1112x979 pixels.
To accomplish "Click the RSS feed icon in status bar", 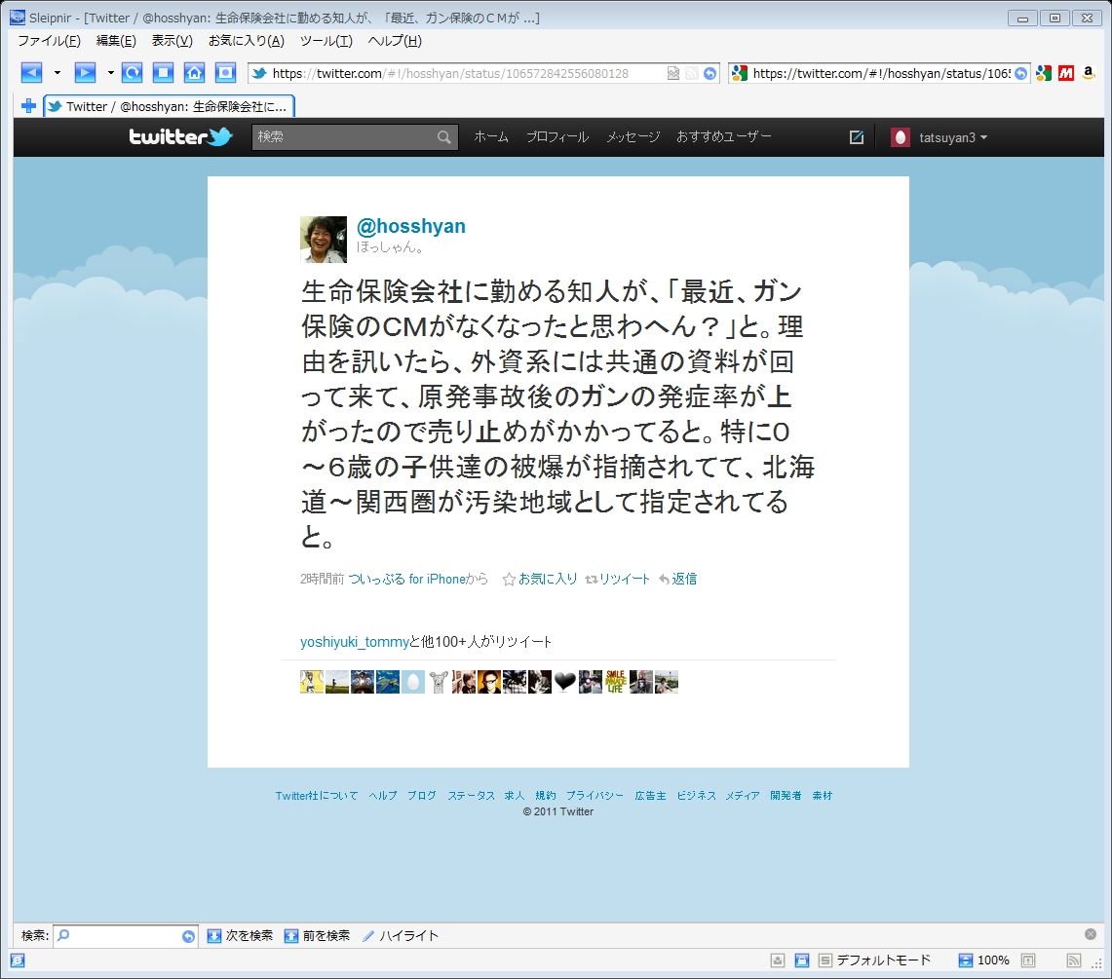I will tap(1074, 960).
